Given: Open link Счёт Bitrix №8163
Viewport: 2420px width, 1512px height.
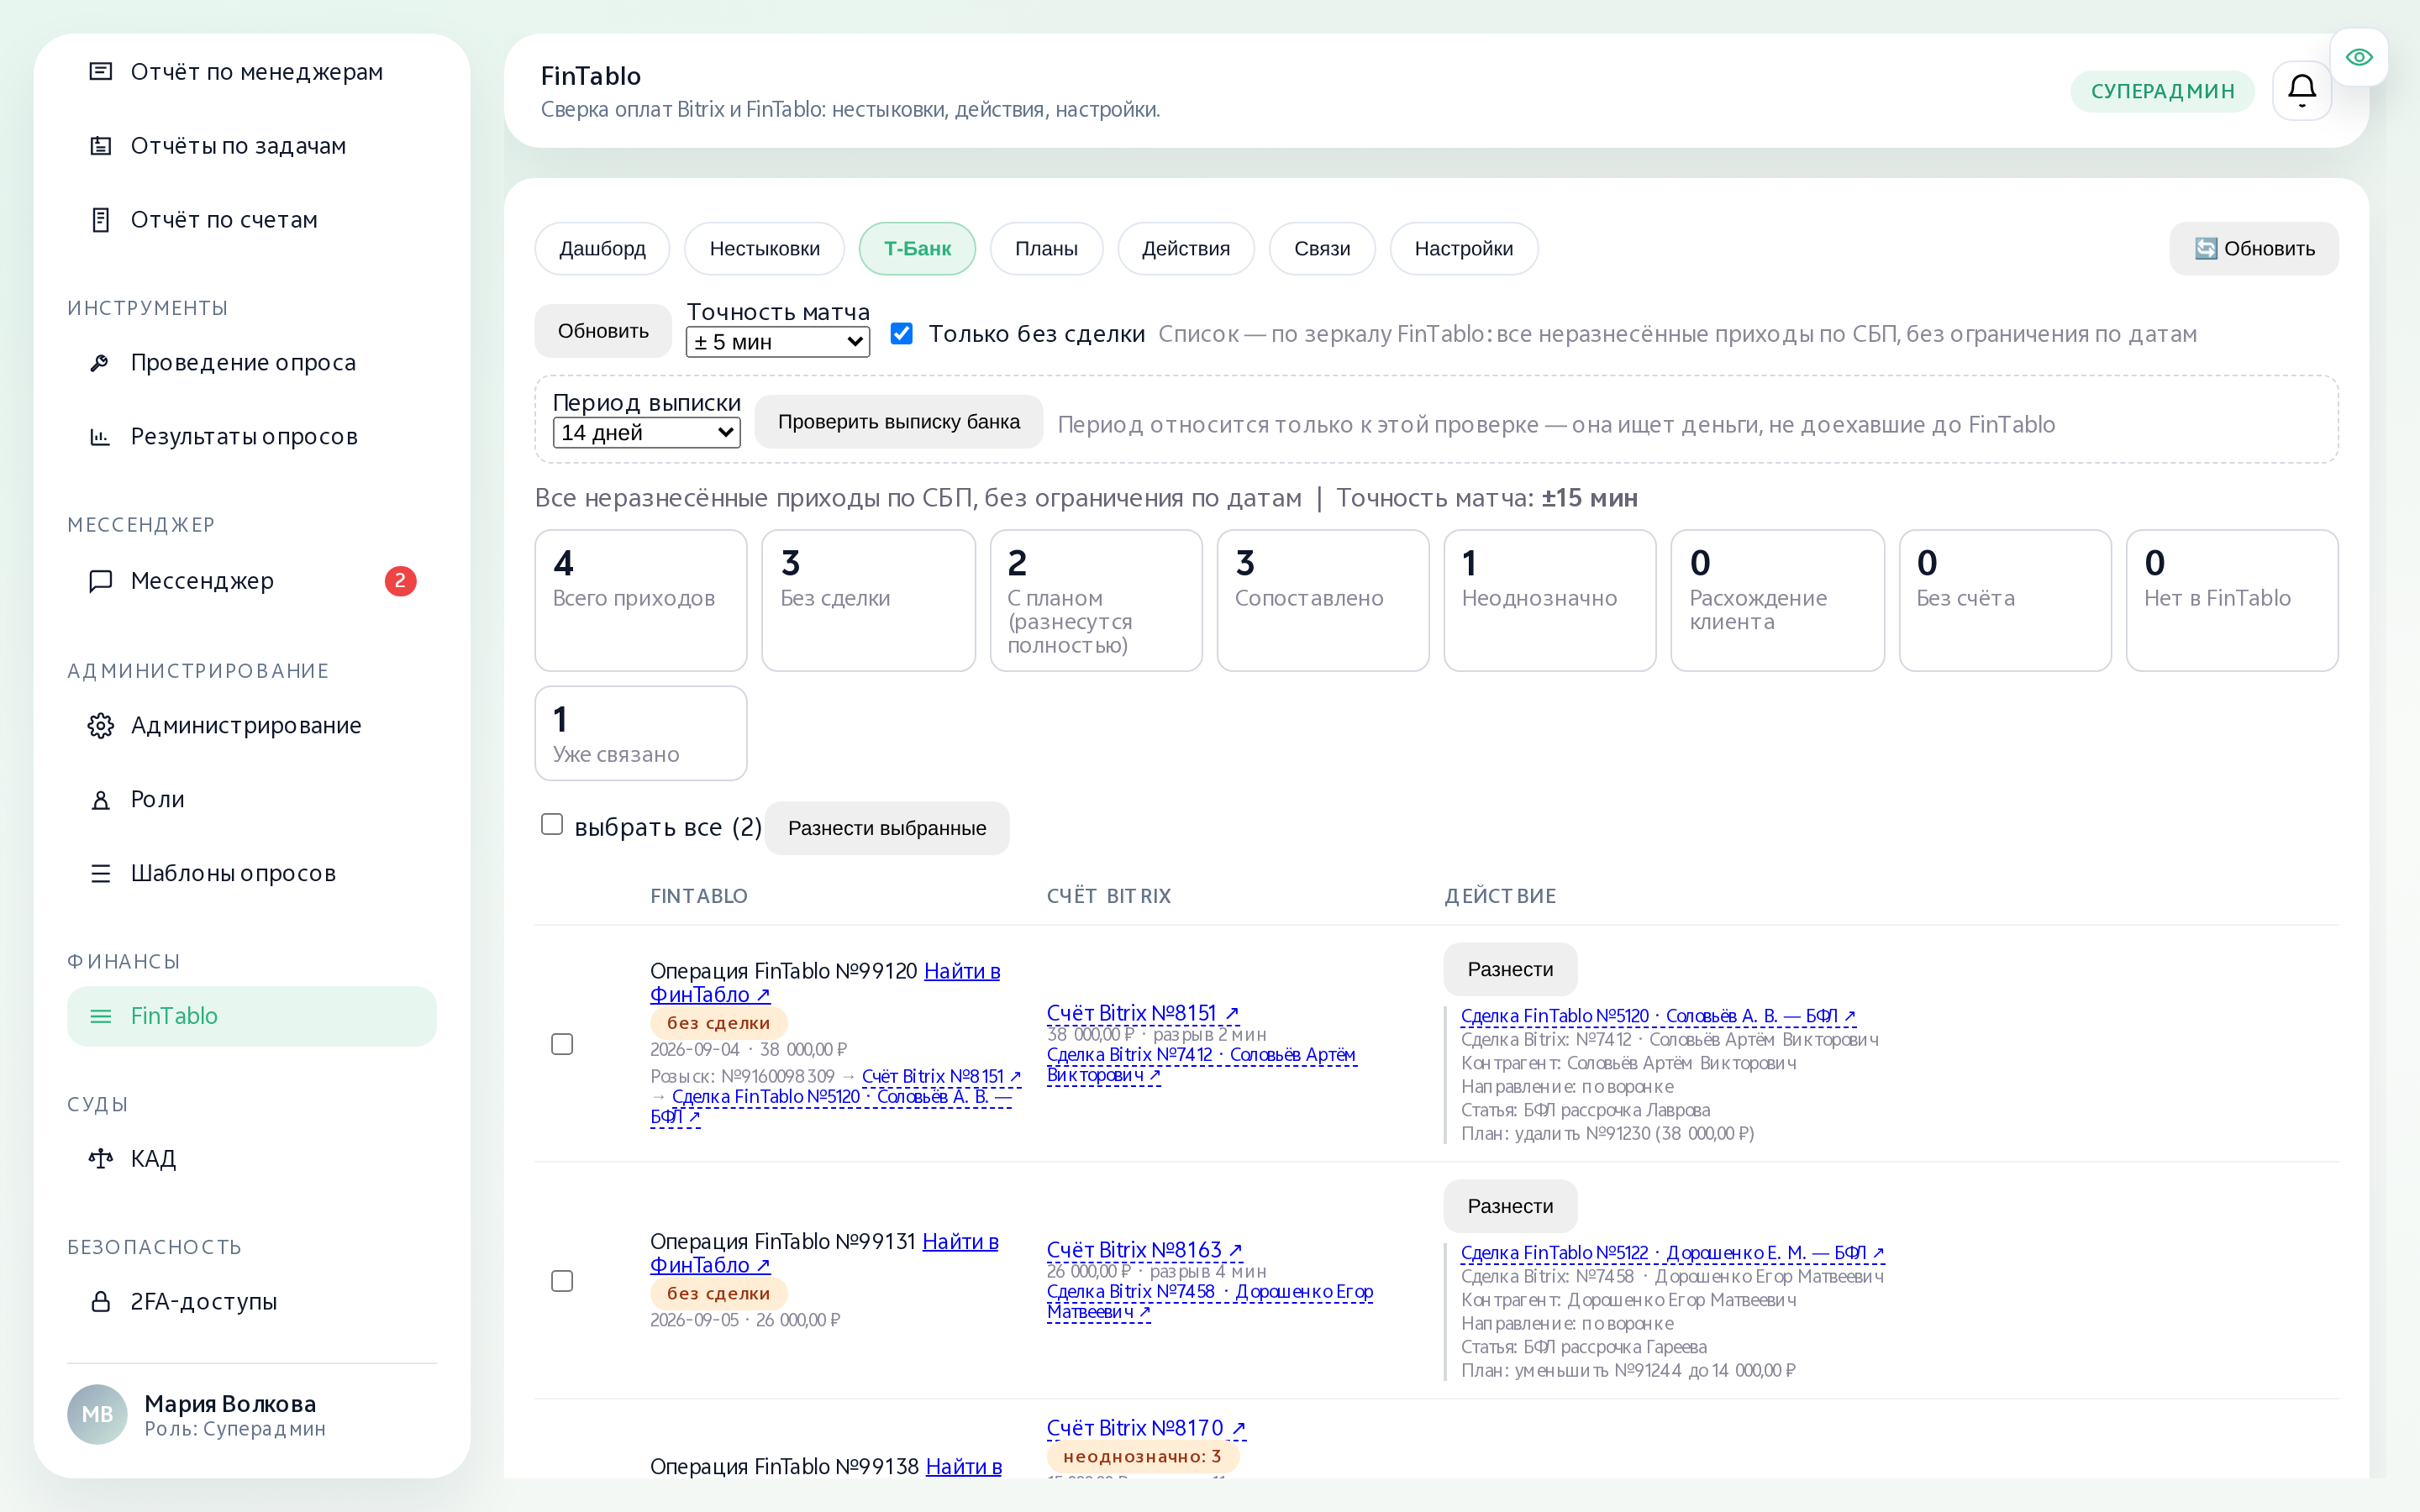Looking at the screenshot, I should (1145, 1250).
